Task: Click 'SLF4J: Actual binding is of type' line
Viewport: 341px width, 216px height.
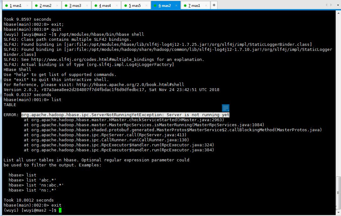Action: (x=89, y=64)
